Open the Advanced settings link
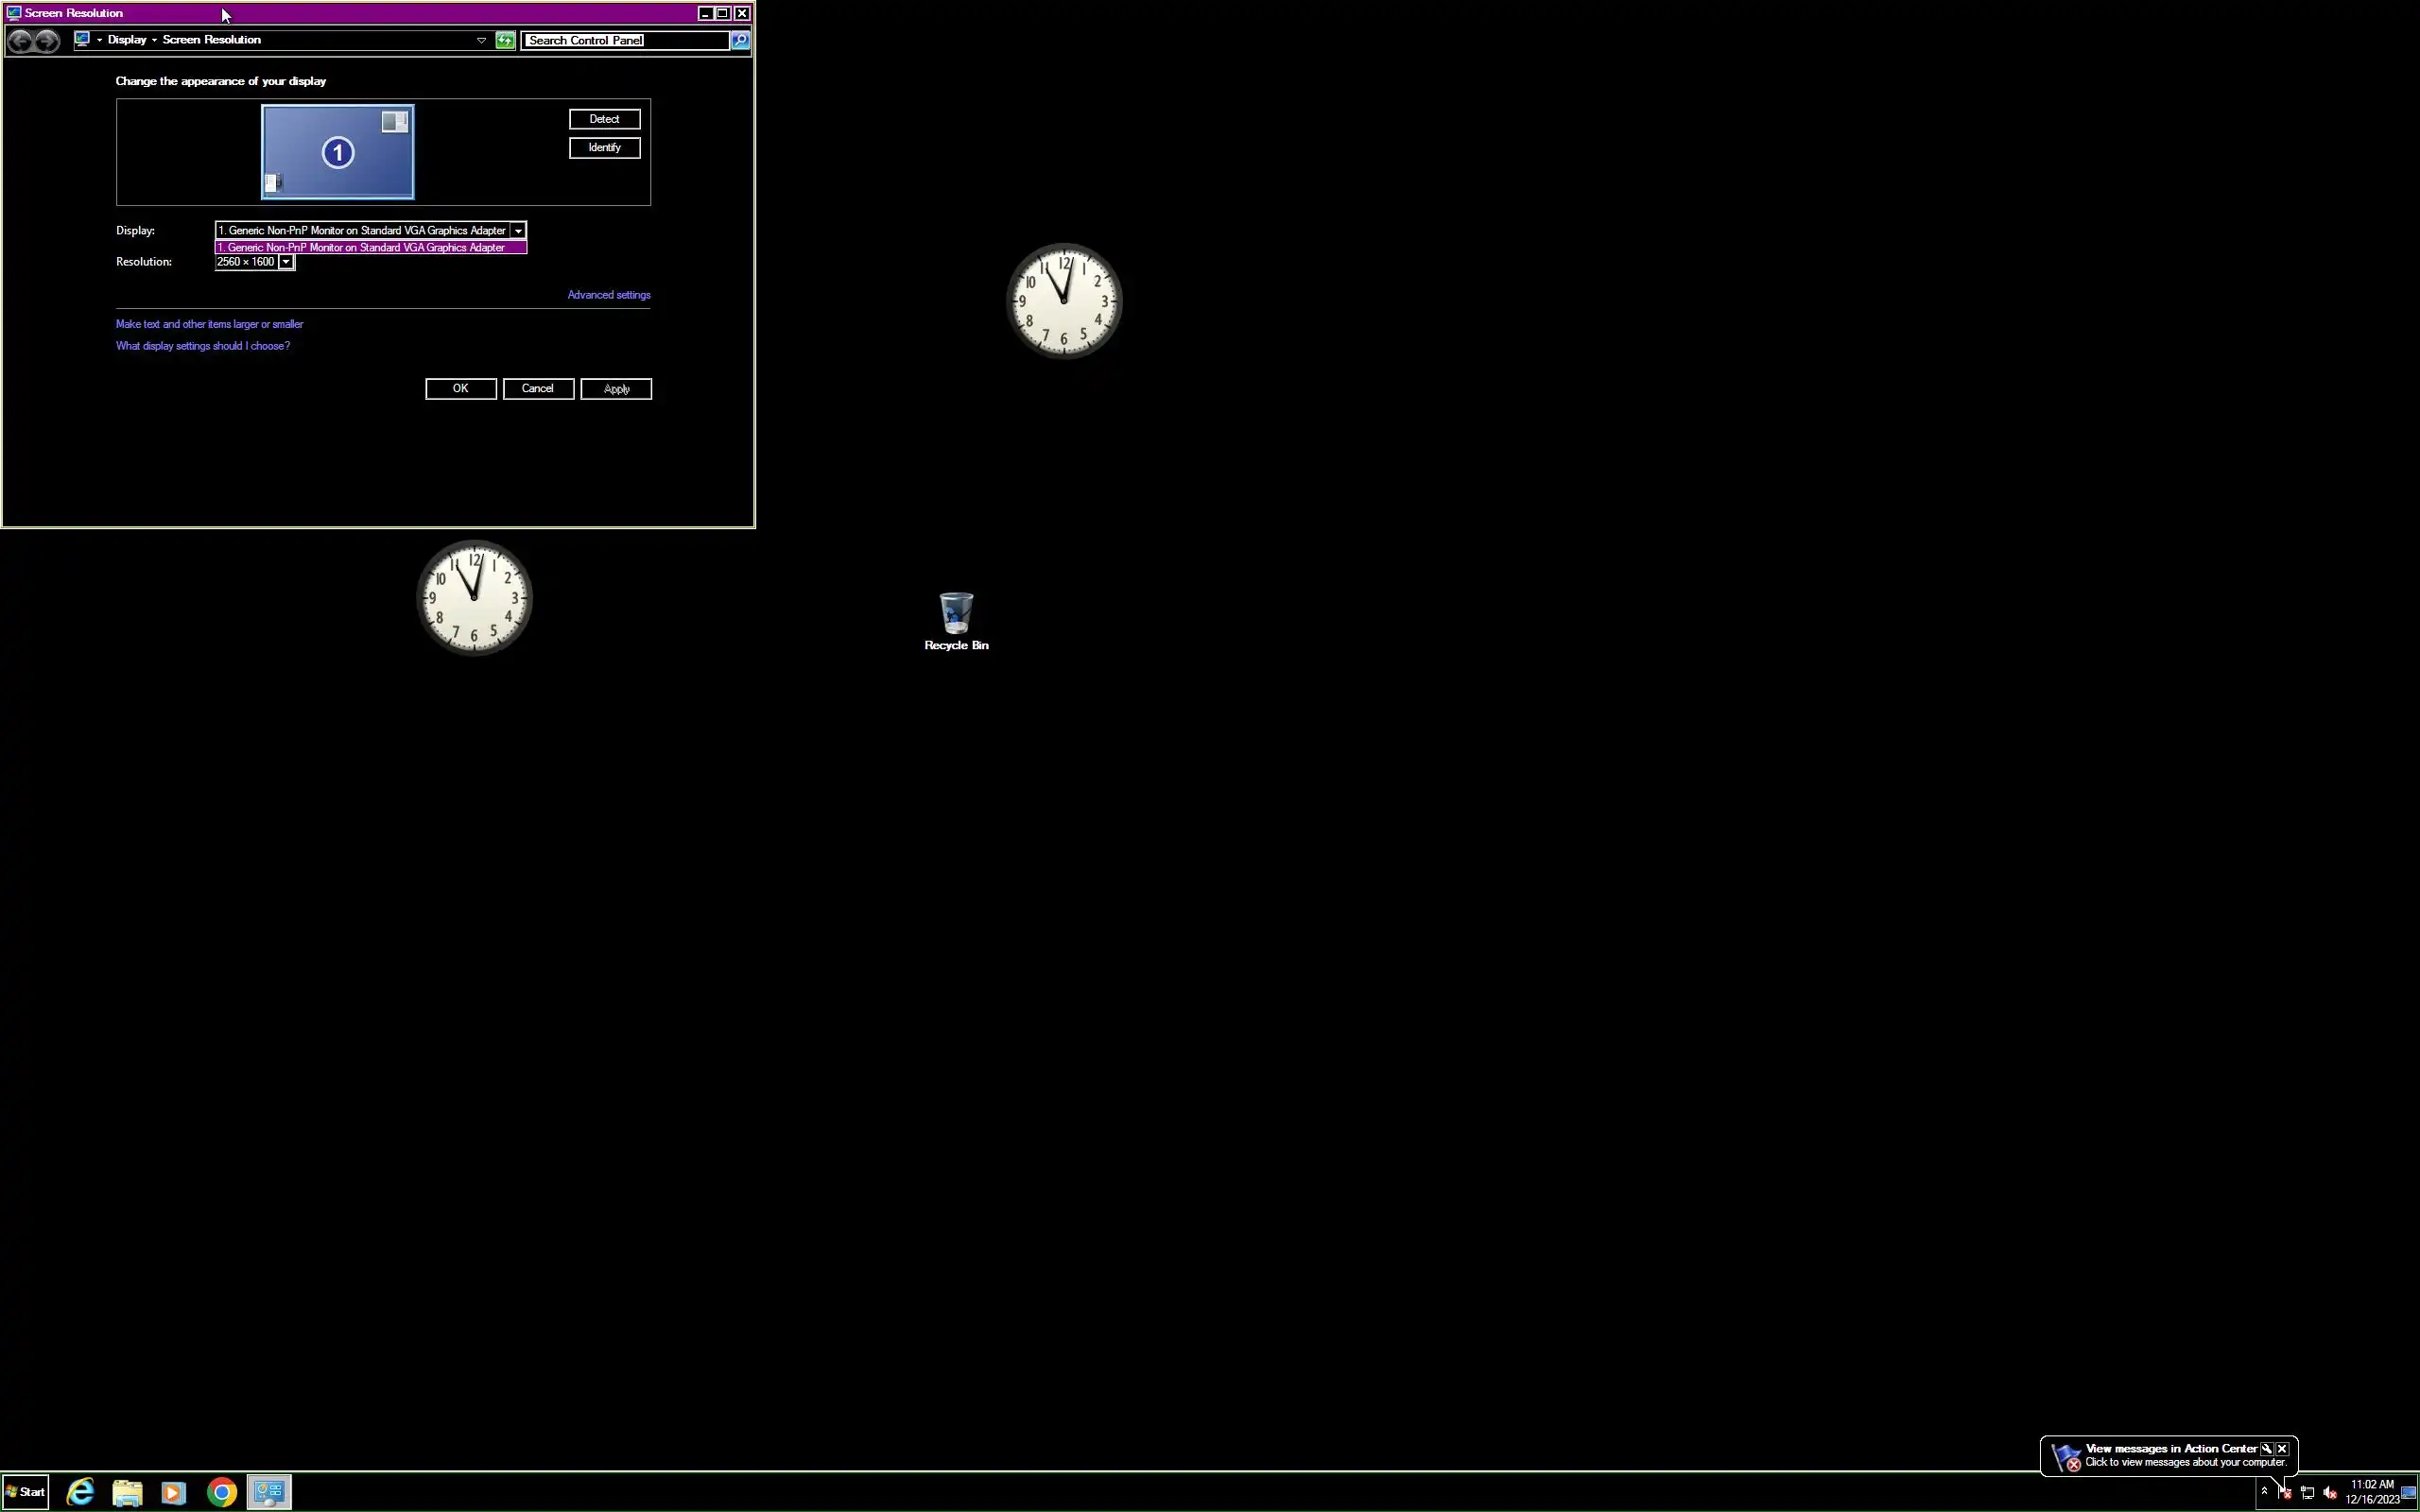This screenshot has height=1512, width=2420. pyautogui.click(x=608, y=295)
